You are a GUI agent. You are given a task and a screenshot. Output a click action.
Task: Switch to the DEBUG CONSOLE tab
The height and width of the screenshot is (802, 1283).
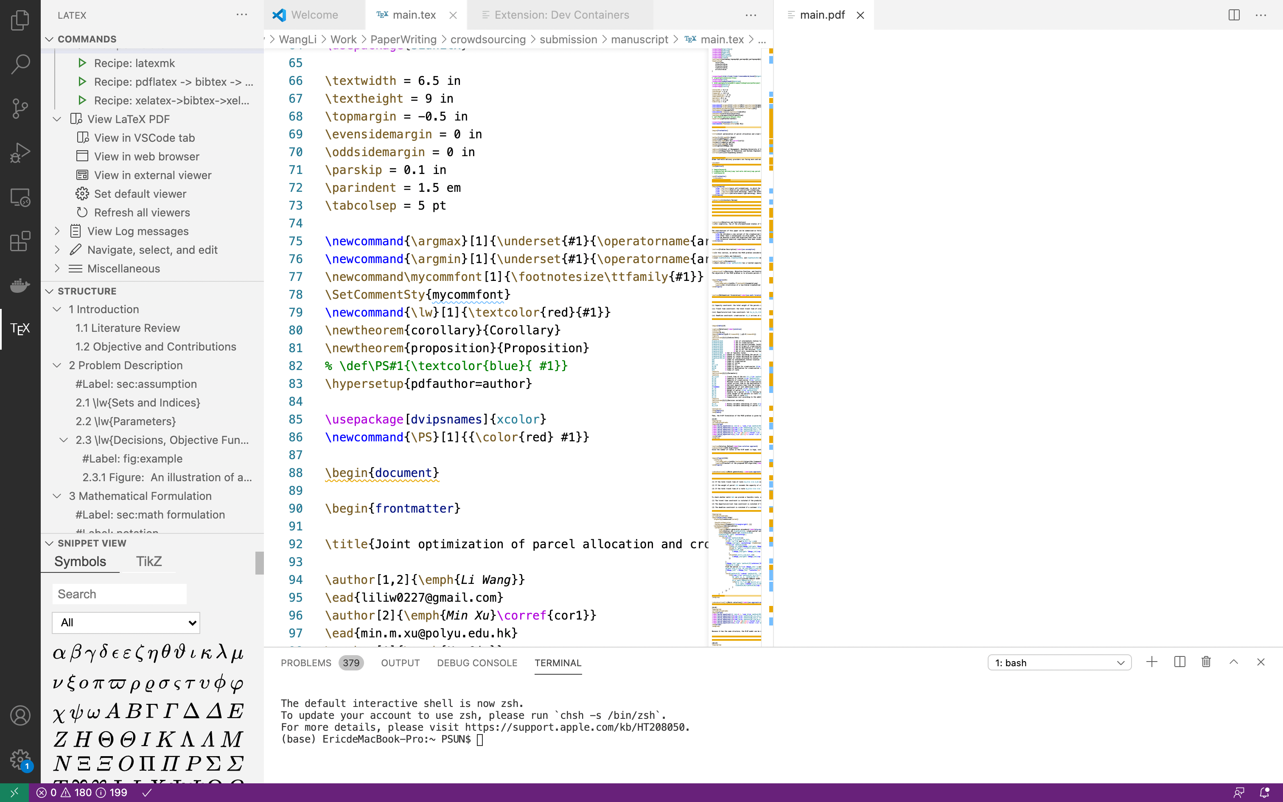click(477, 663)
